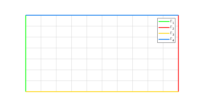197x111 pixels.
Task: Click the blue top boundary of the domain
Action: 102,15
